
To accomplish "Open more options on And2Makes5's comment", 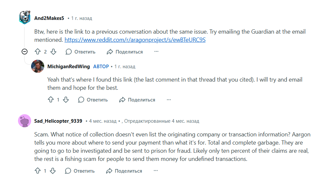I will point(156,52).
